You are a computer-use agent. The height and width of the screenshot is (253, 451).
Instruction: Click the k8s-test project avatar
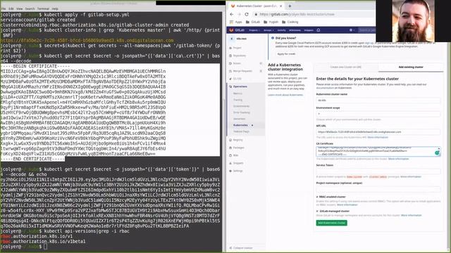232,39
